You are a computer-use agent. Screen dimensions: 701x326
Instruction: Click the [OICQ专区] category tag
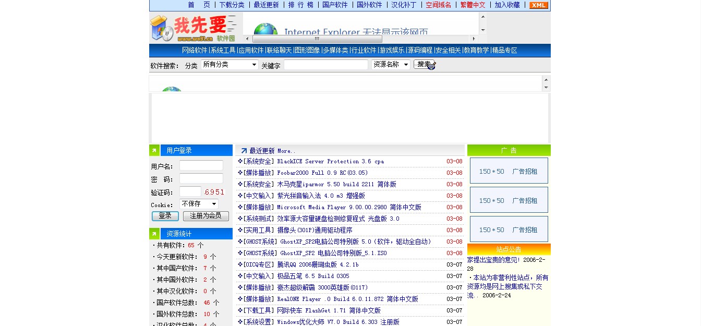pyautogui.click(x=258, y=265)
